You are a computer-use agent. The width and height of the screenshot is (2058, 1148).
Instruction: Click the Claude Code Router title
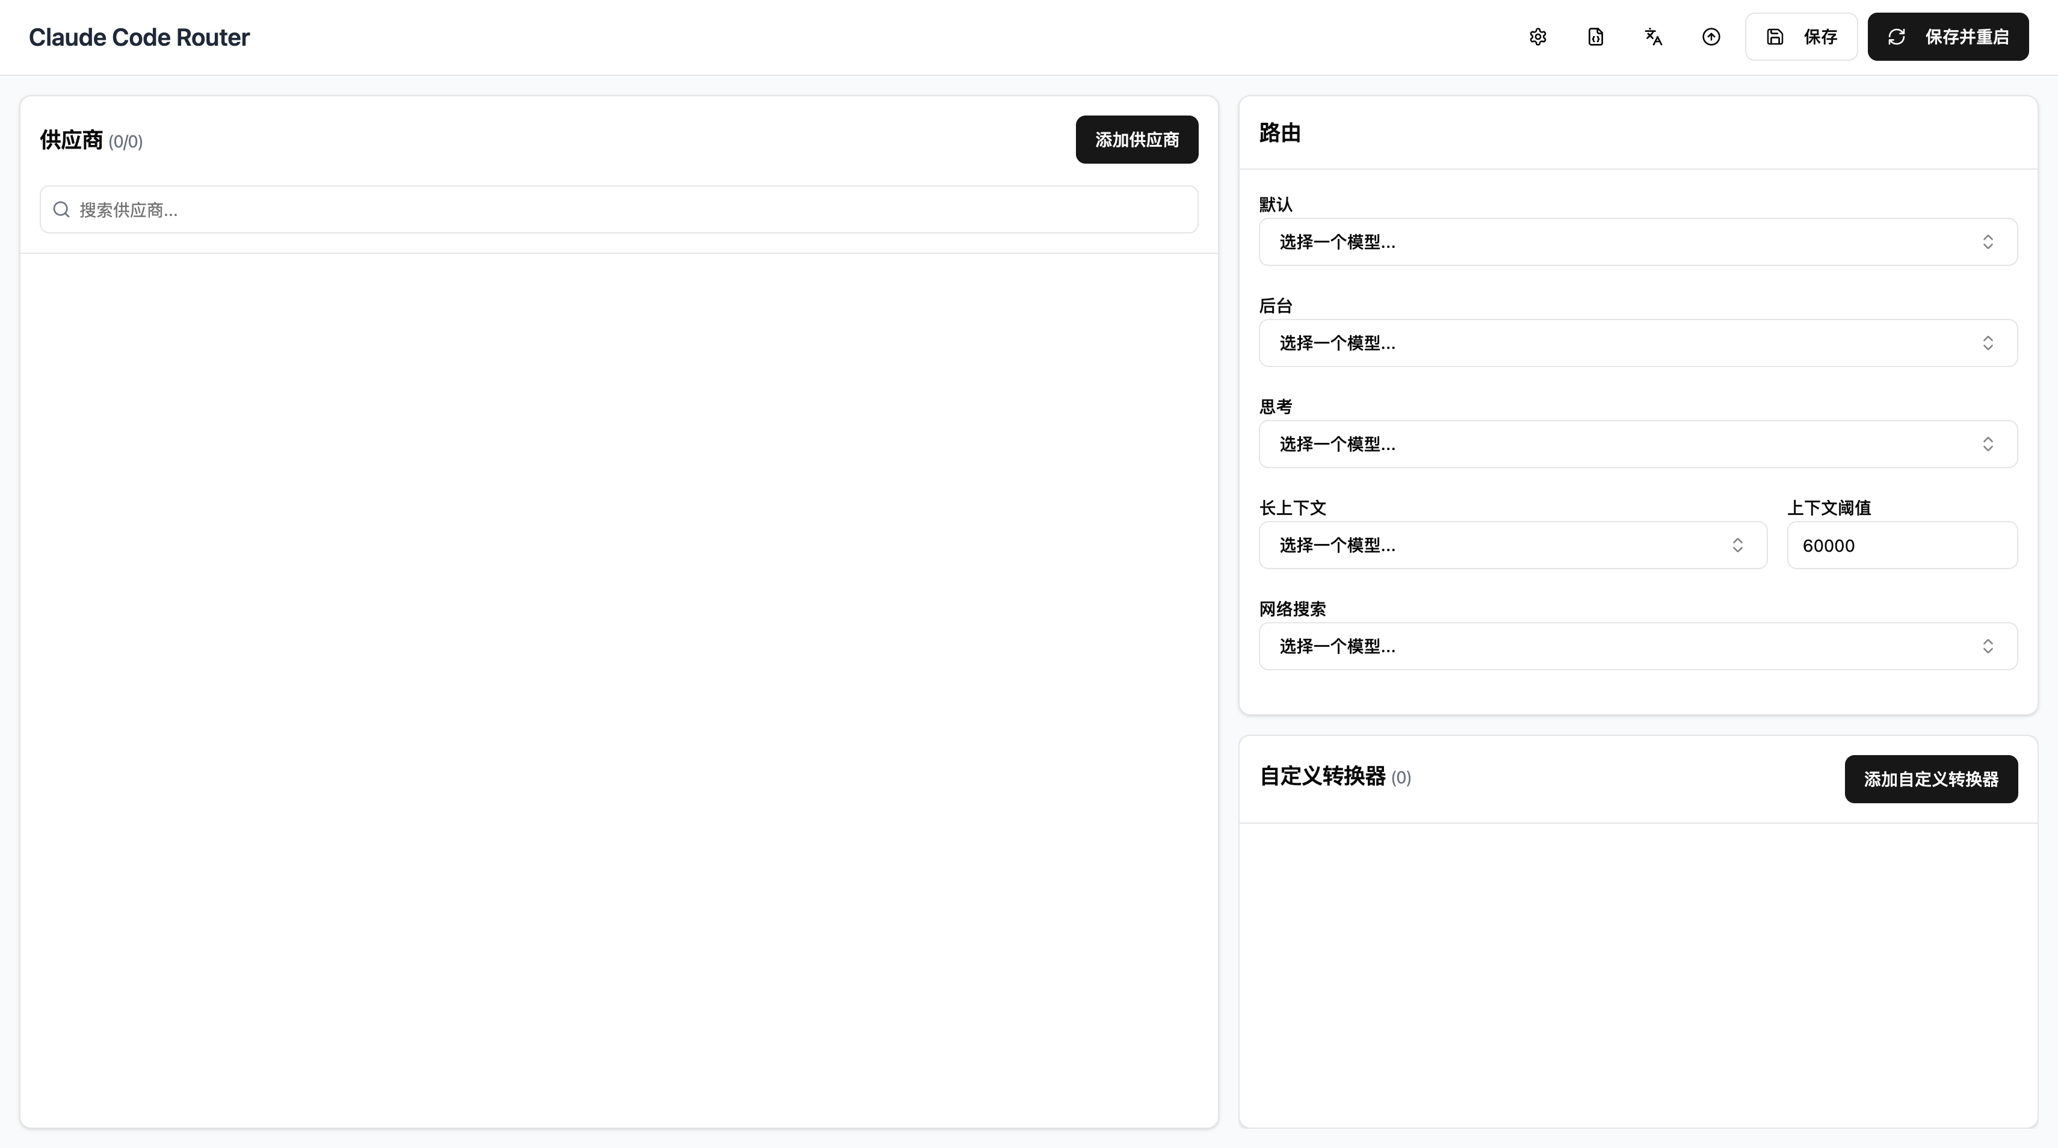(139, 37)
